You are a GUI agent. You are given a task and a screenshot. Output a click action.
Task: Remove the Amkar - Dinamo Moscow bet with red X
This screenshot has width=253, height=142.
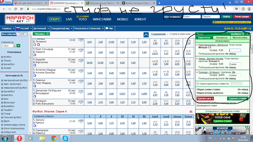pyautogui.click(x=197, y=59)
